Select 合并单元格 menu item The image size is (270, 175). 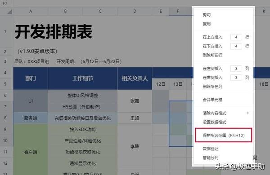tap(212, 100)
